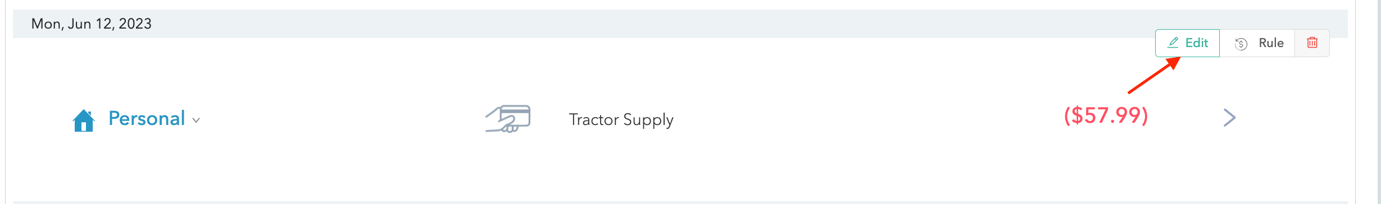Click the Mon, Jun 12, 2023 date header
The height and width of the screenshot is (204, 1381).
tap(92, 24)
